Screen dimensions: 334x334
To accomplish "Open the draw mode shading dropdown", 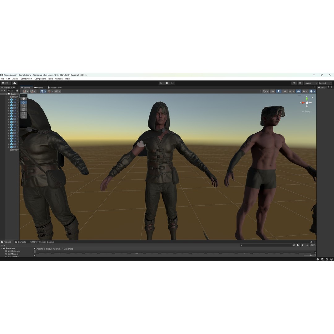I will pos(265,91).
